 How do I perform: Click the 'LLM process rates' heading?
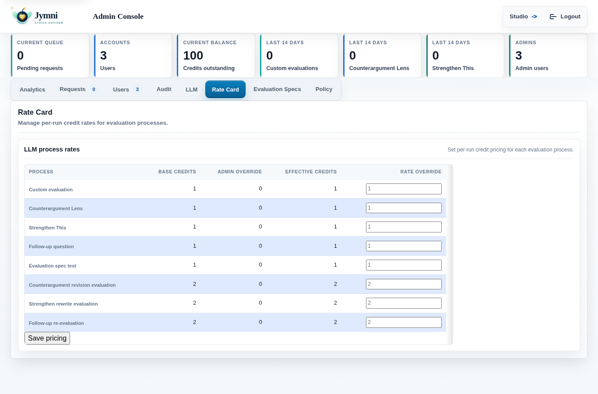coord(52,149)
